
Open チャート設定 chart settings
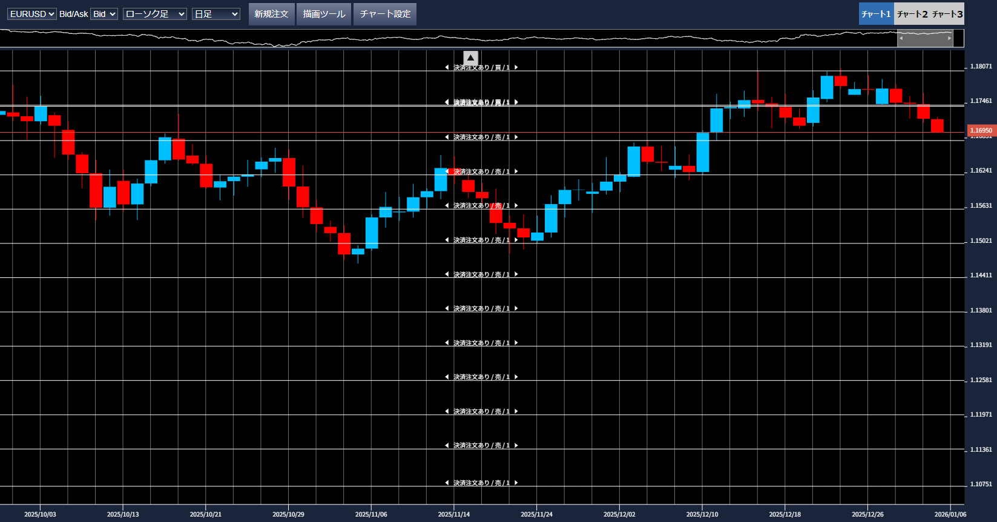[385, 14]
